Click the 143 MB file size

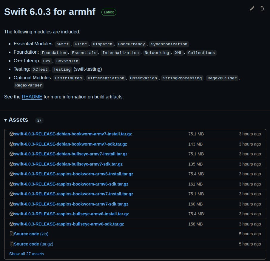[x=195, y=144]
